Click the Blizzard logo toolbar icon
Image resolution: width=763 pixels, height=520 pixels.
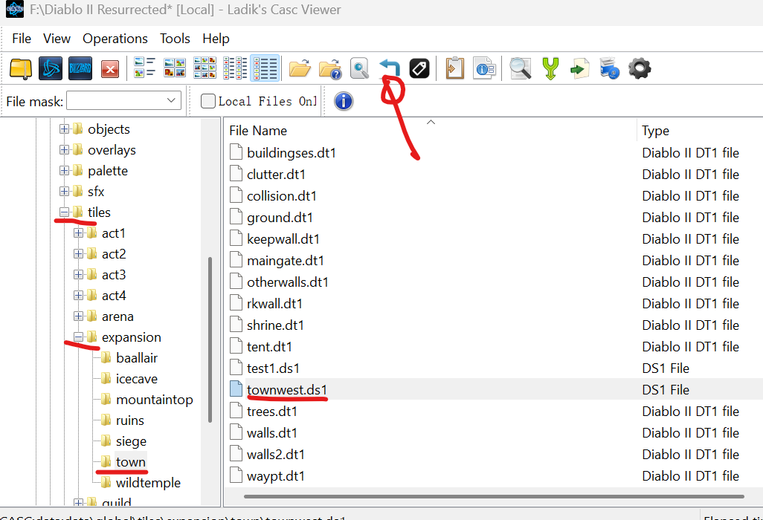click(x=80, y=68)
